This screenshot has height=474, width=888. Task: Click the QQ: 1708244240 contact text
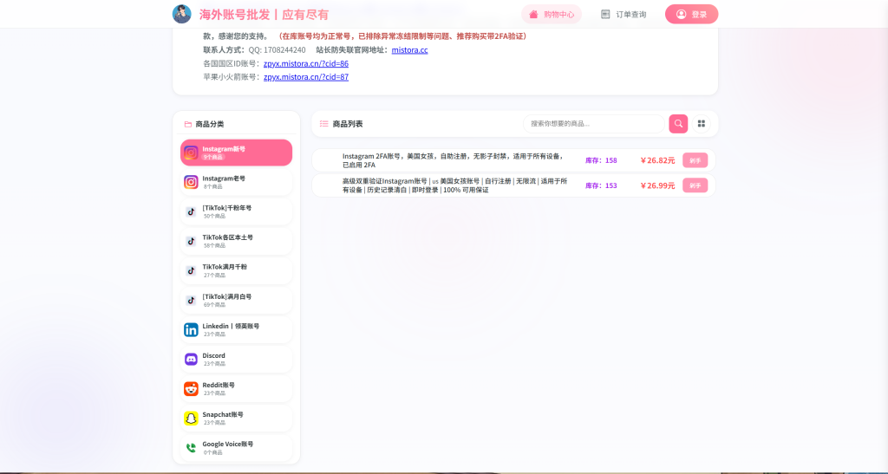click(277, 49)
